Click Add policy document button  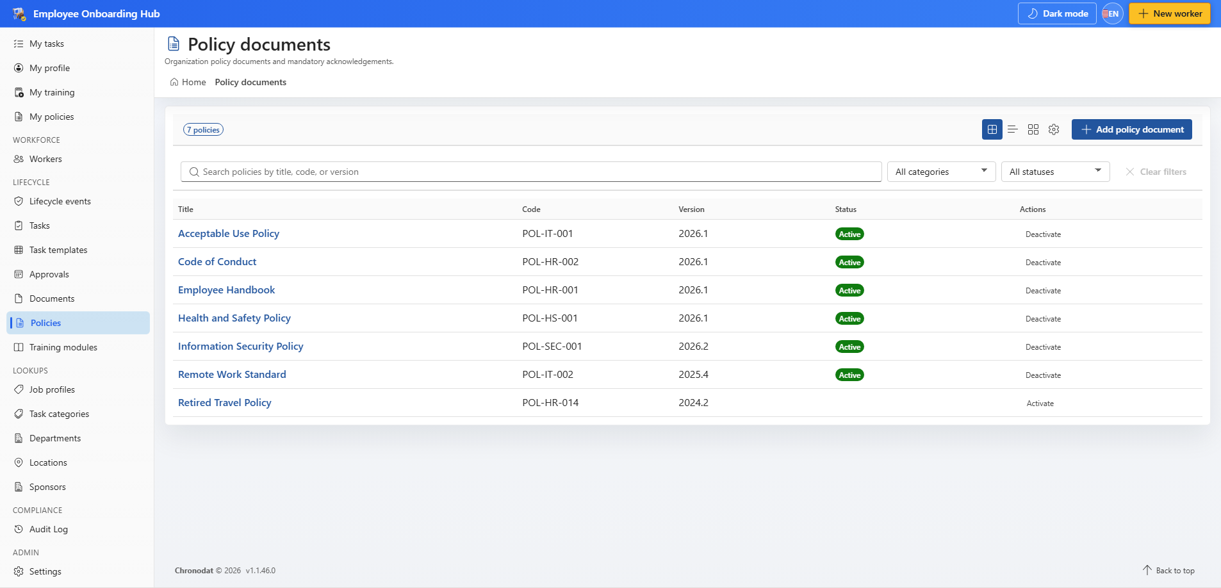pyautogui.click(x=1132, y=129)
